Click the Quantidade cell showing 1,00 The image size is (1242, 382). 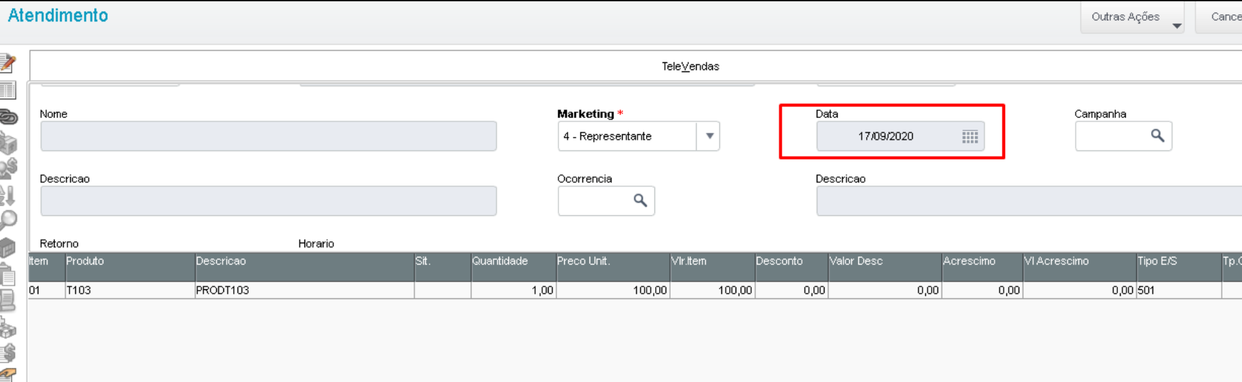[x=513, y=290]
